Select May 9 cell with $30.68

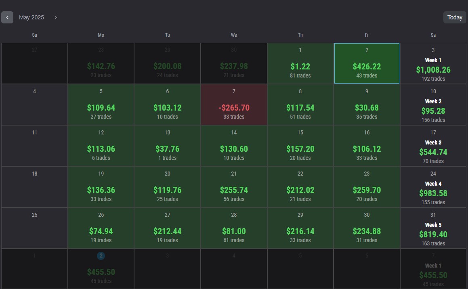(367, 105)
